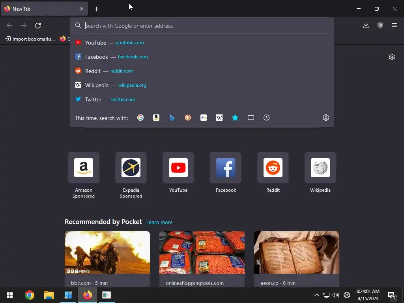
Task: Search this time with Amazon icon
Action: [x=156, y=118]
